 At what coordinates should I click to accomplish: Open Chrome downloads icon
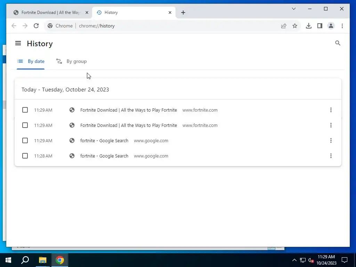(309, 26)
